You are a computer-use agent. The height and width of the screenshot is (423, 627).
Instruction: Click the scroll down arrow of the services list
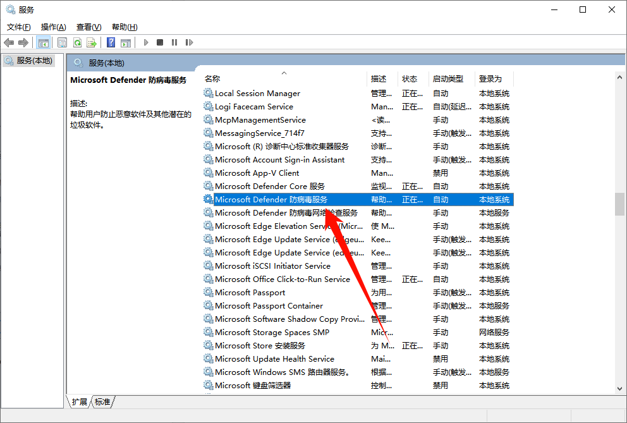pos(619,389)
